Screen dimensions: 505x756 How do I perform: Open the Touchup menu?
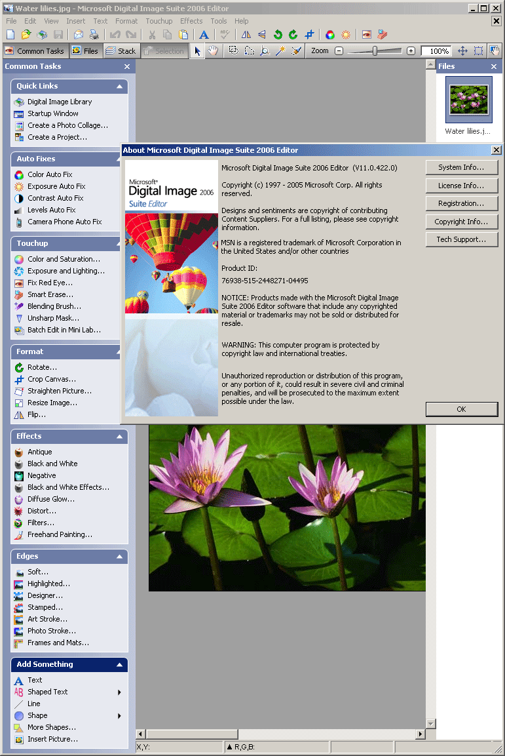pyautogui.click(x=159, y=21)
